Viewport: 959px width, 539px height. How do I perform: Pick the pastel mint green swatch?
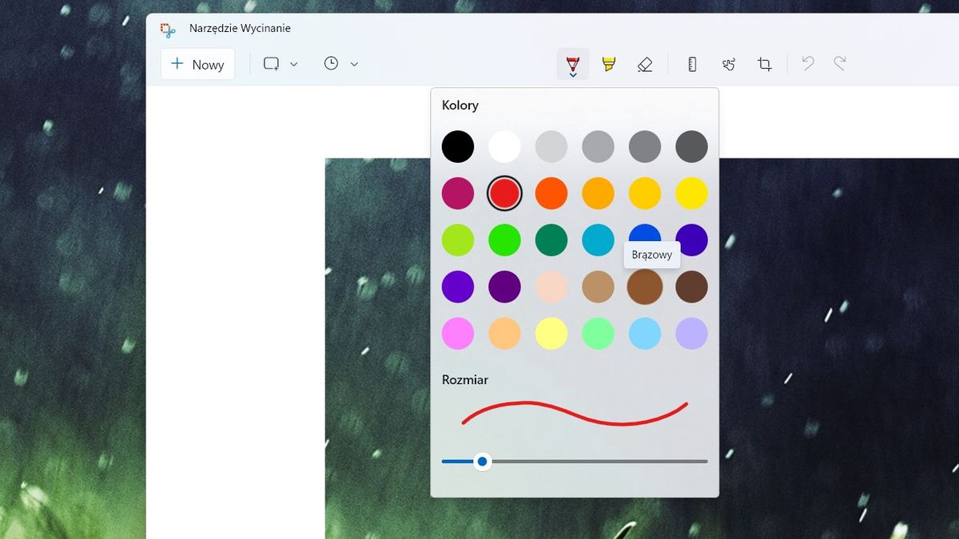point(598,333)
